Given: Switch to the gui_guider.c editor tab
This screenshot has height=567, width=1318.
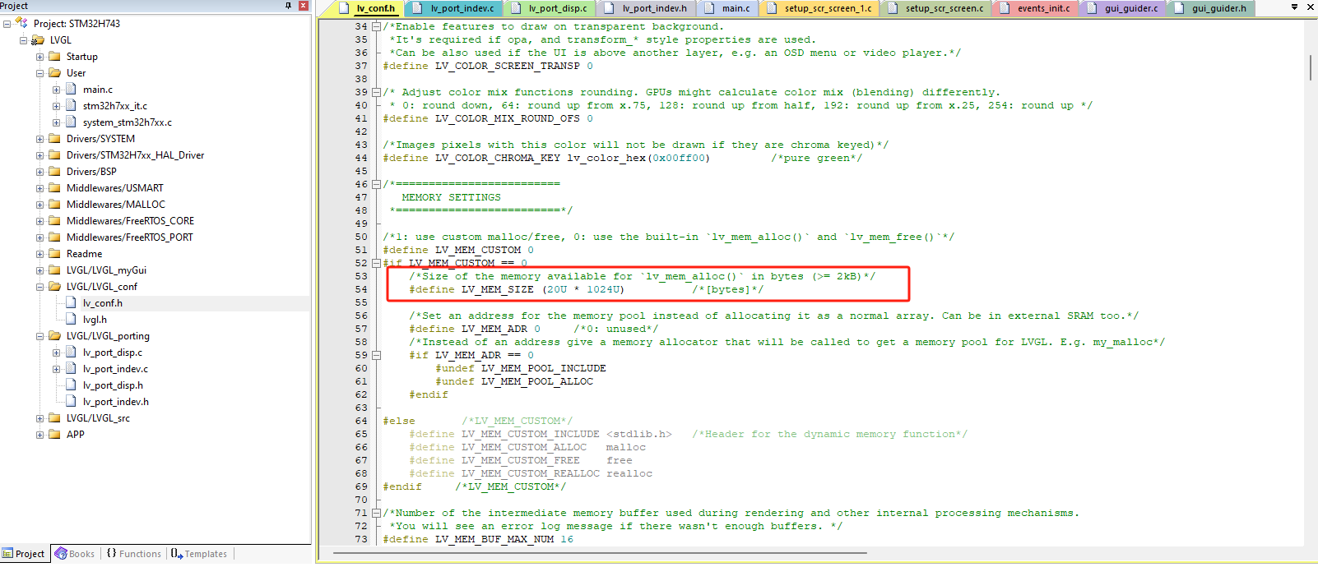Looking at the screenshot, I should (1123, 8).
